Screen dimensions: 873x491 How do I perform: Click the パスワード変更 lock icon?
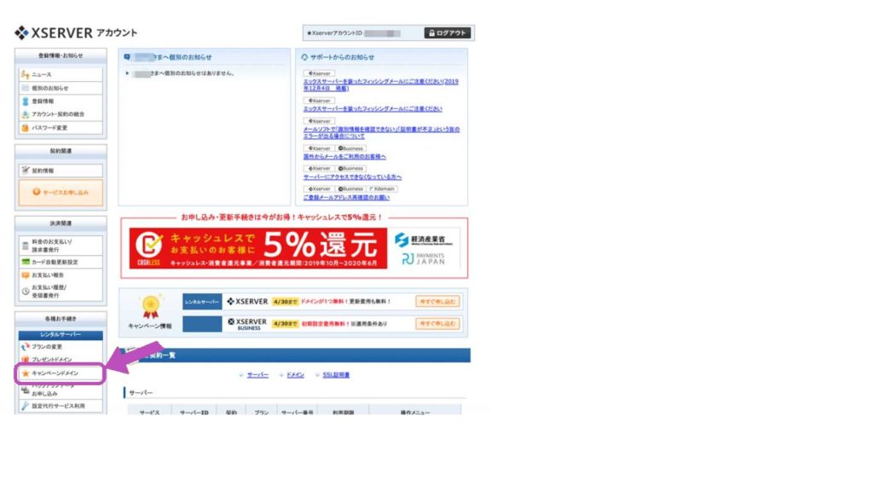(25, 128)
